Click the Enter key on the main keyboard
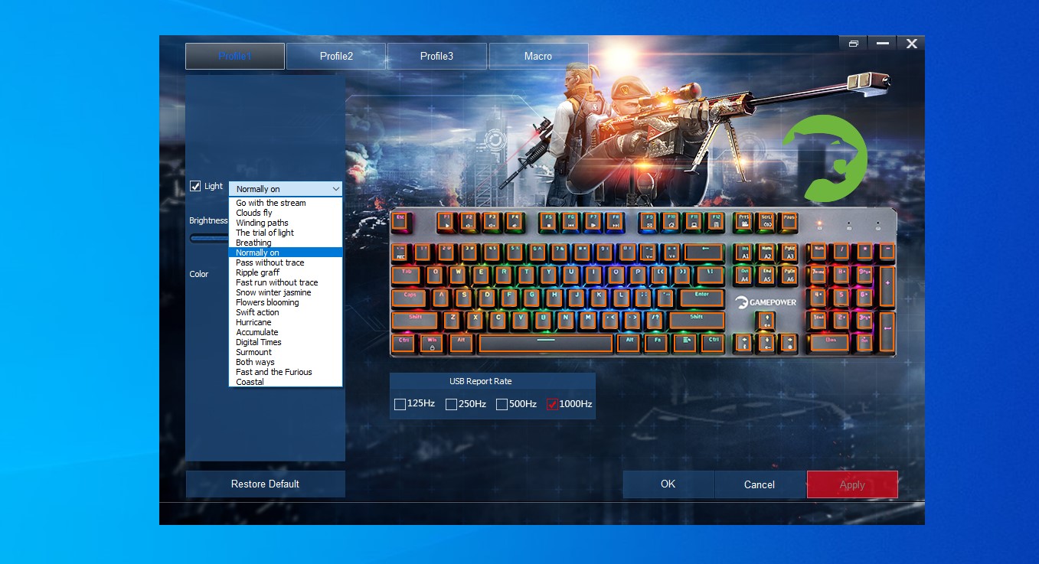This screenshot has height=564, width=1039. pos(702,298)
